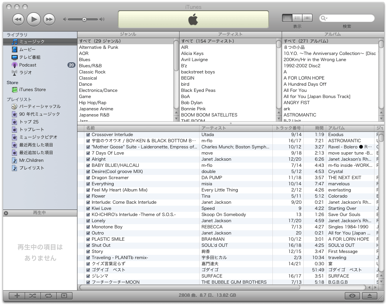Hide the artwork viewer panel button

pyautogui.click(x=64, y=296)
